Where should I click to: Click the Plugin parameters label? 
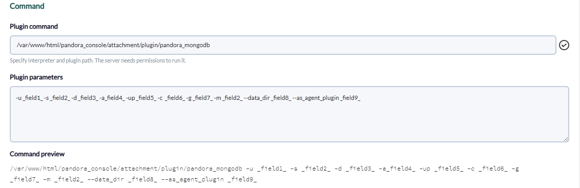click(x=36, y=77)
